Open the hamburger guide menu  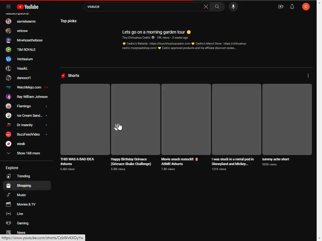8,7
